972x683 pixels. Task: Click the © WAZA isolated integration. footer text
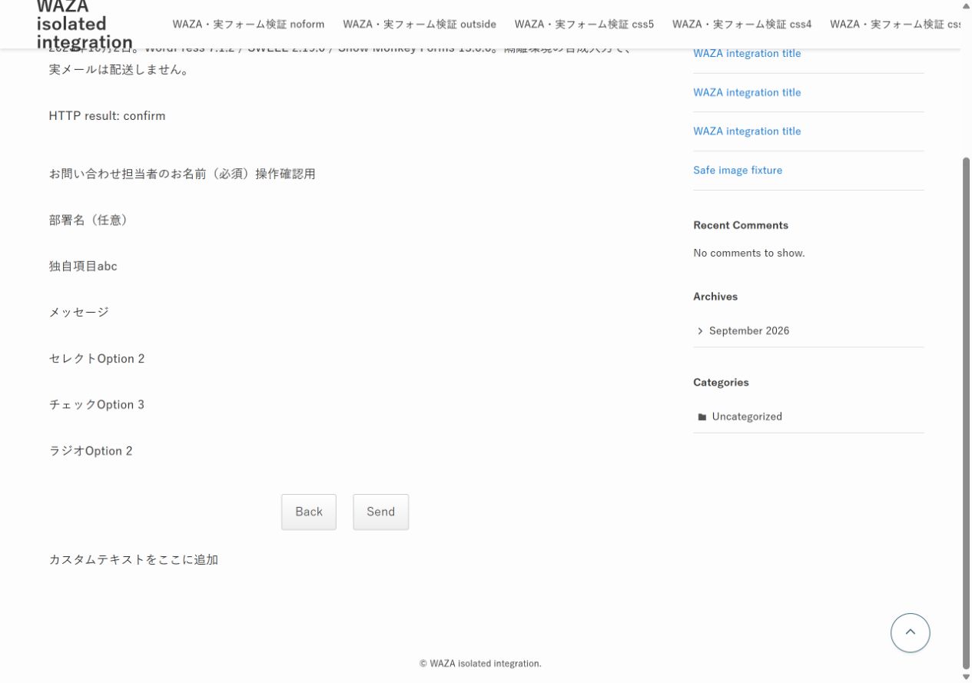tap(480, 663)
